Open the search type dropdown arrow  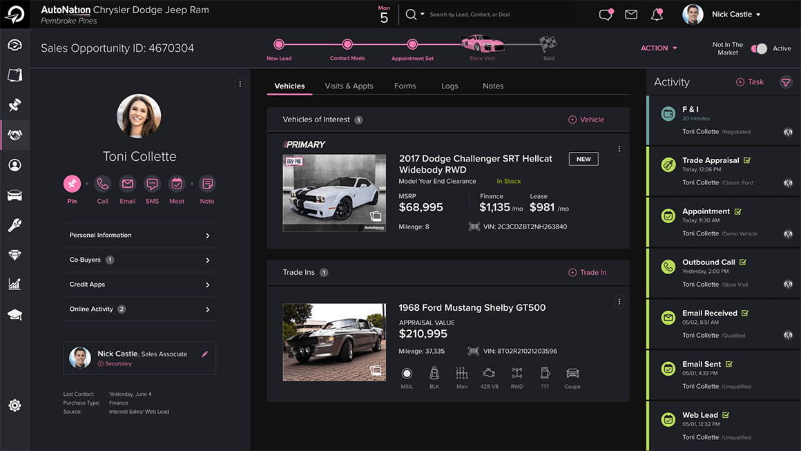(423, 15)
